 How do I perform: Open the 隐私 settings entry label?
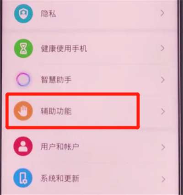48,14
